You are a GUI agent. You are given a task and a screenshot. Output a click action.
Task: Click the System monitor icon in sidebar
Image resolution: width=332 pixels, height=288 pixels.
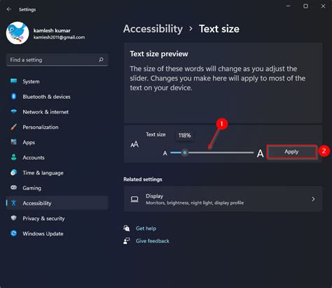pyautogui.click(x=14, y=81)
